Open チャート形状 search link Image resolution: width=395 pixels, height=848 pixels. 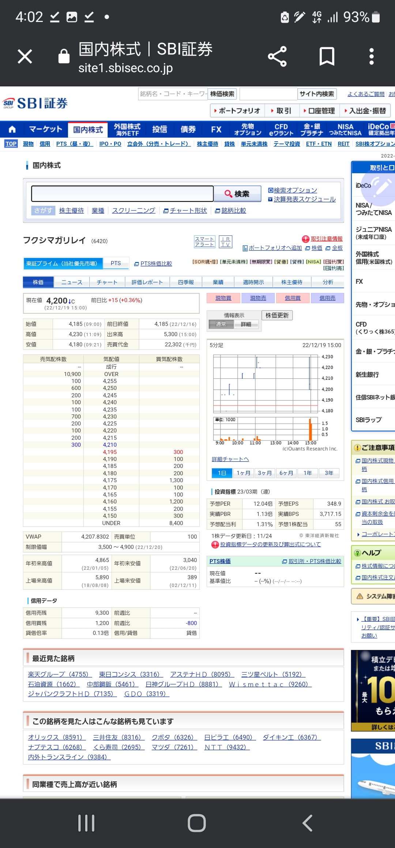coord(188,211)
